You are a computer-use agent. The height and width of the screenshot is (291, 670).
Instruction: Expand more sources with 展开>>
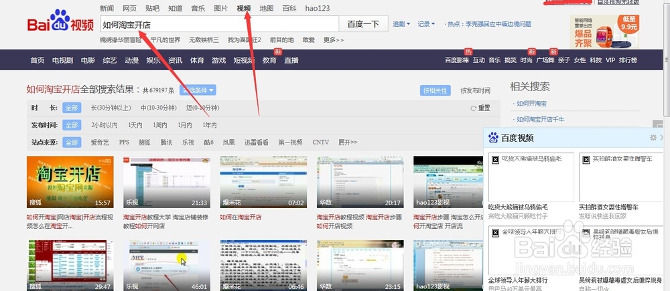pos(348,142)
